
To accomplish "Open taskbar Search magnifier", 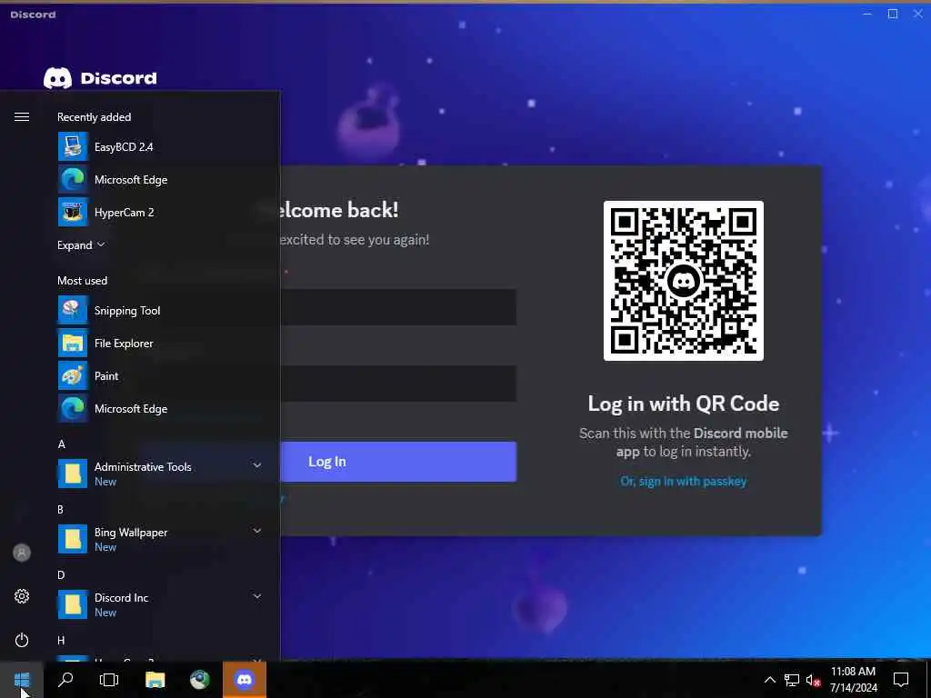I will (x=65, y=679).
